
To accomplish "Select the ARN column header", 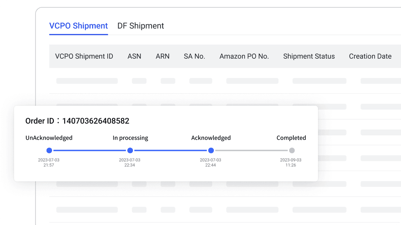I will point(163,56).
